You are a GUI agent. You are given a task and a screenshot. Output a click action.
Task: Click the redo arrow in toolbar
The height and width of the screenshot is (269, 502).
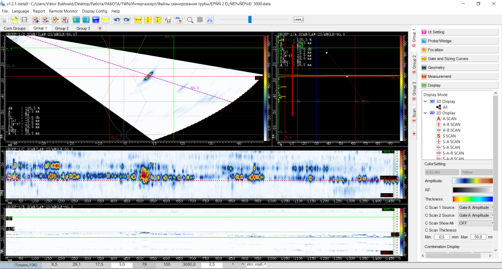tap(126, 20)
